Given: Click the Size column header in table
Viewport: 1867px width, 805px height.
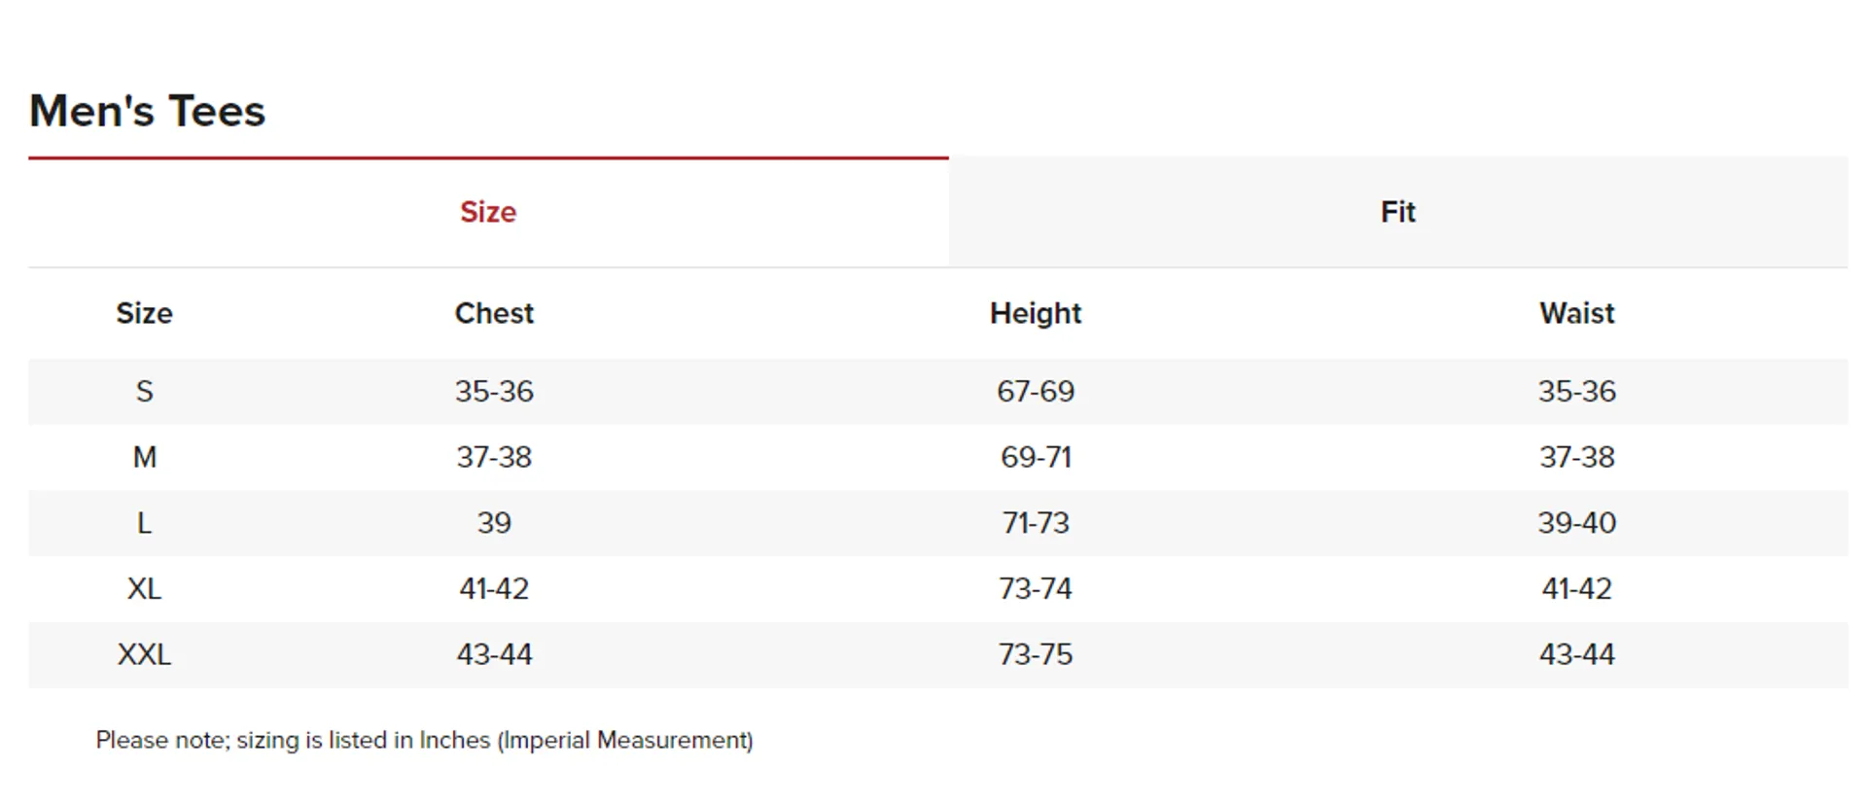Looking at the screenshot, I should click(x=144, y=313).
